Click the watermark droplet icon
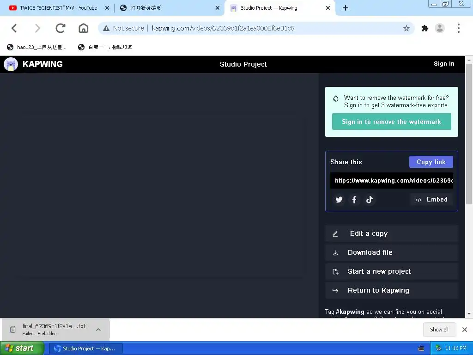This screenshot has height=355, width=473. tap(336, 99)
